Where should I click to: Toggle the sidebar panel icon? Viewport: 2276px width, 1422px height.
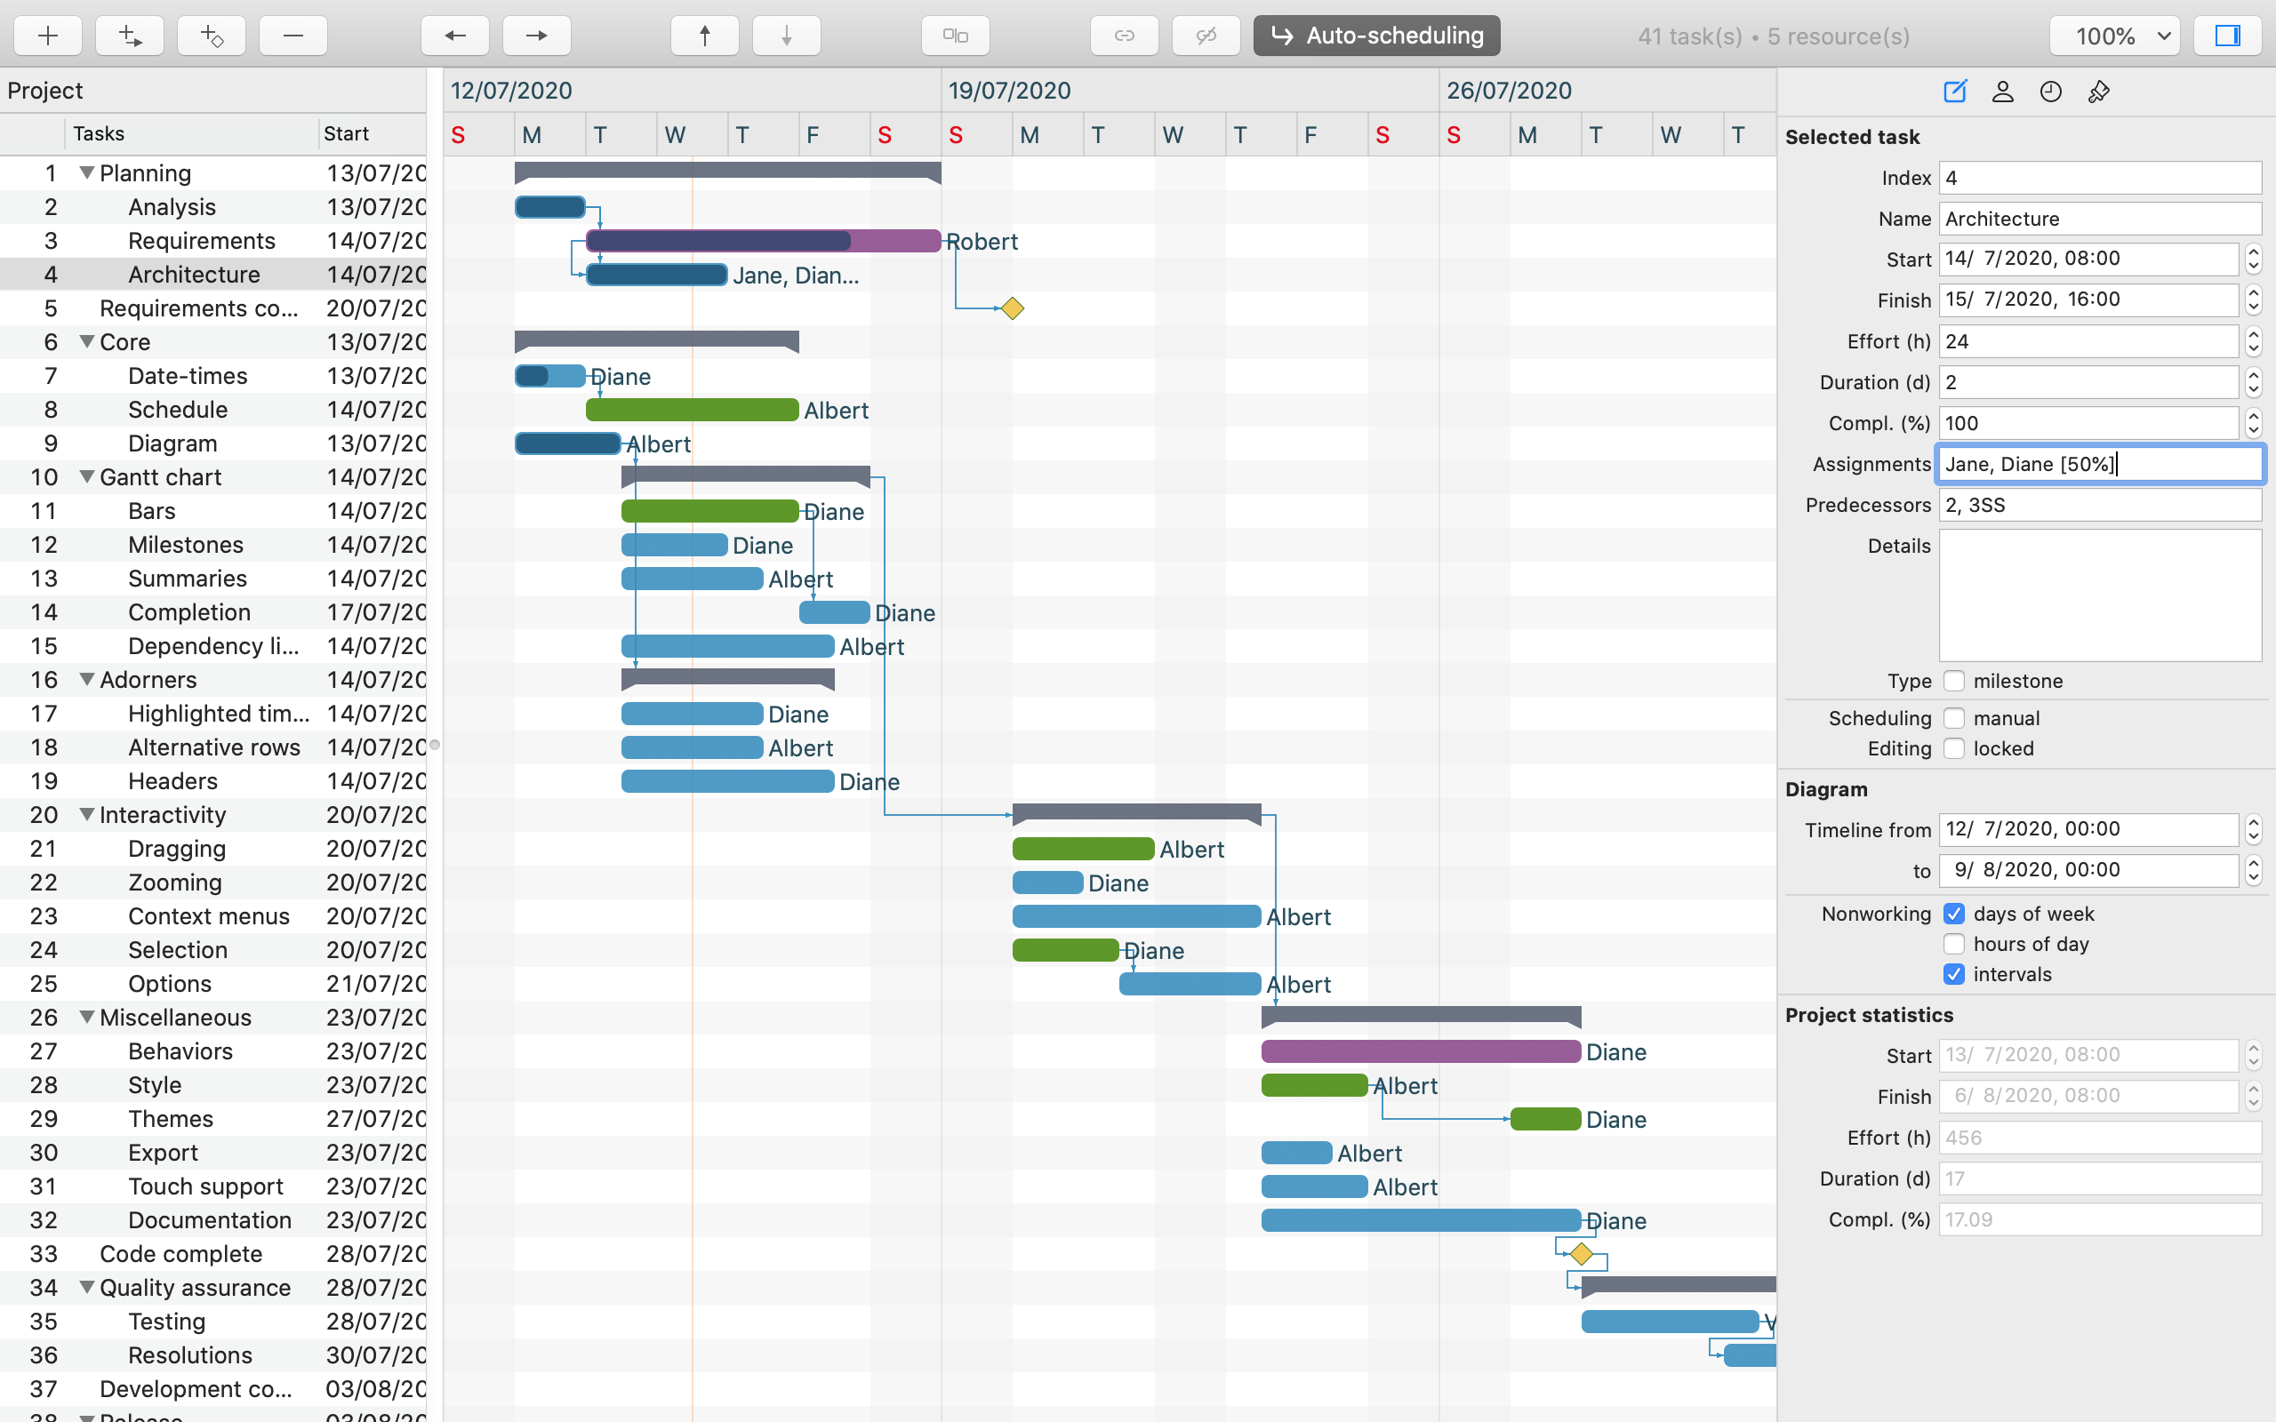2227,36
